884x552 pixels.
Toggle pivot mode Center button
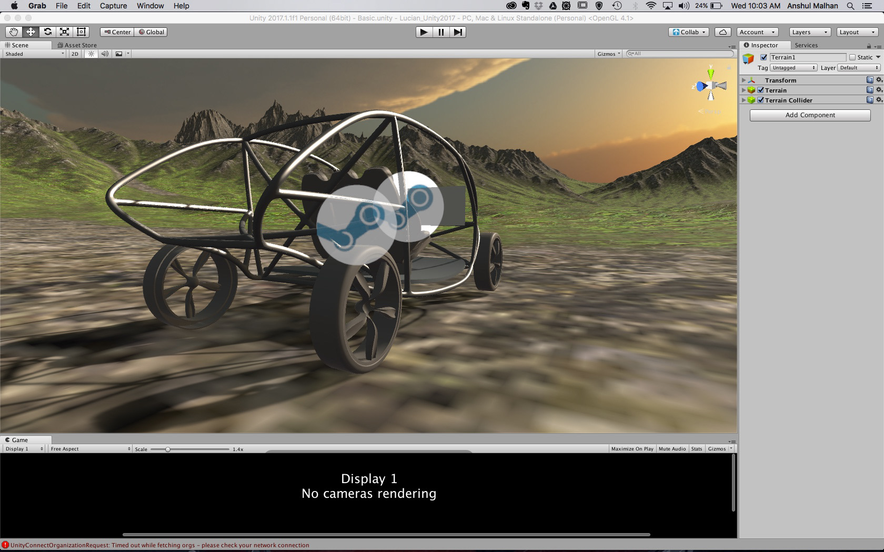pos(117,32)
